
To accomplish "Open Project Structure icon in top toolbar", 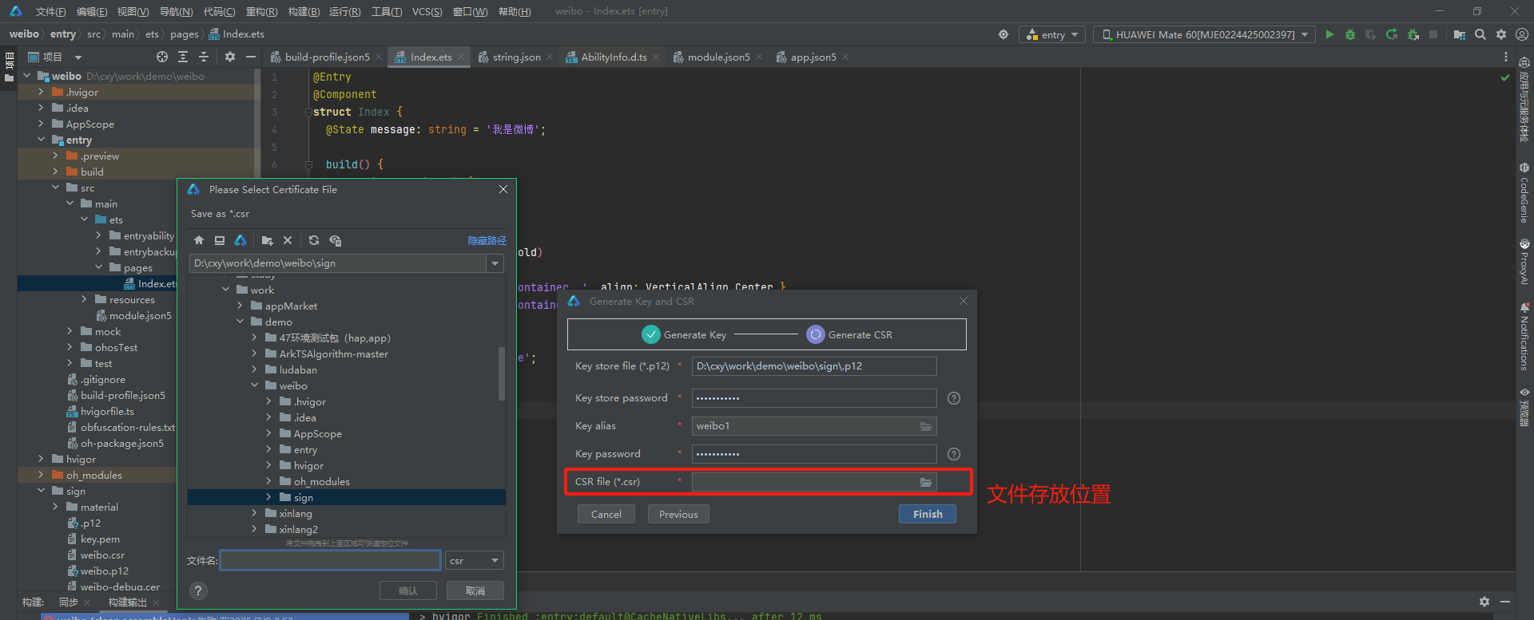I will 1460,34.
